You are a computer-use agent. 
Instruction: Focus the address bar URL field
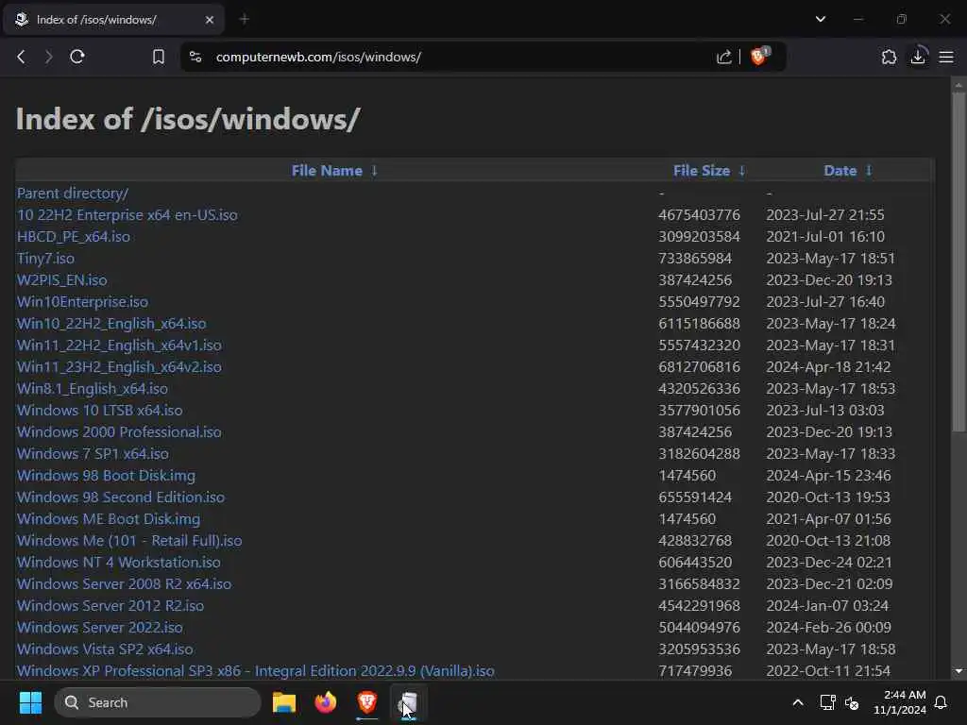point(456,57)
